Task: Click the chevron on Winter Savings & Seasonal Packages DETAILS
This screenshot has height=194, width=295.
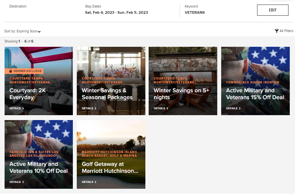Action: pos(96,108)
